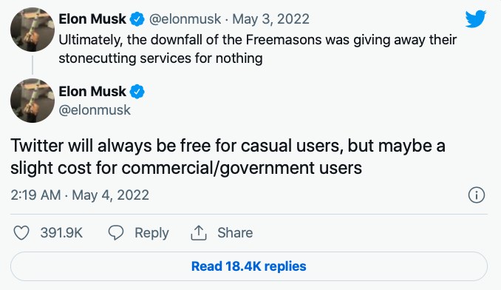Open the 2:19 AM May 4, 2022 timestamp

(80, 195)
